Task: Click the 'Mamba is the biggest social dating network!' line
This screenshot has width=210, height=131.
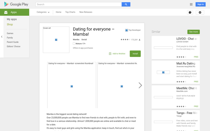Action: [67, 114]
